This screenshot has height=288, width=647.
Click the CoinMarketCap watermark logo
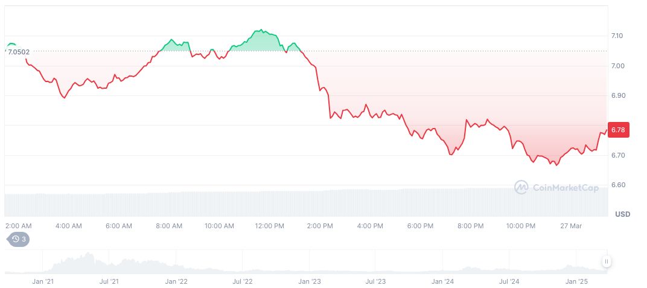(x=556, y=188)
